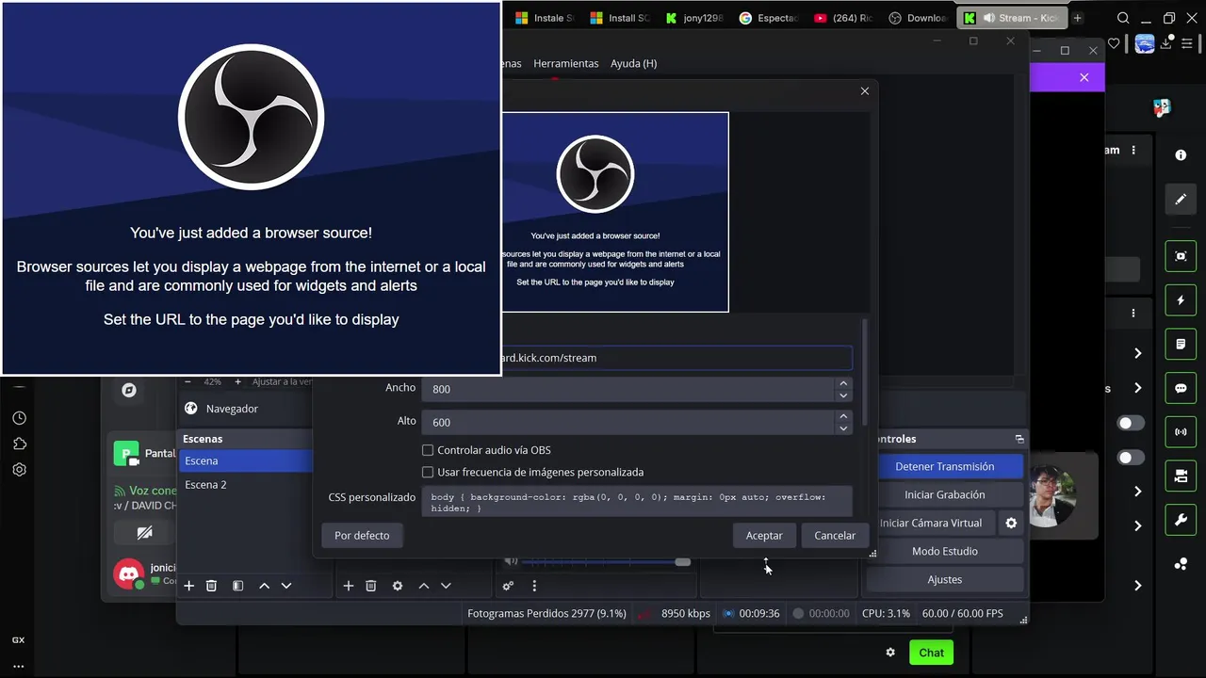Screen dimensions: 1206x678
Task: Click the CSS personalizado text area
Action: click(x=637, y=502)
